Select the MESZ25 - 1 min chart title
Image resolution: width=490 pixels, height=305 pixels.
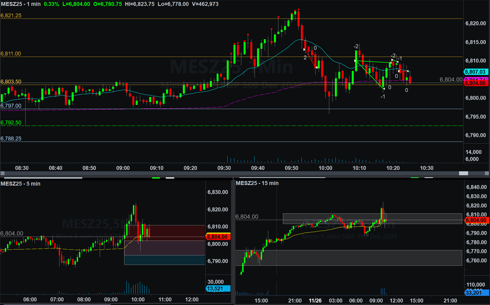point(21,4)
